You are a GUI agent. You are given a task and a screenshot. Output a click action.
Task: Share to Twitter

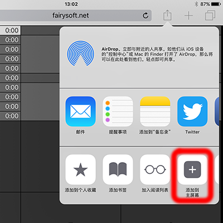(192, 111)
